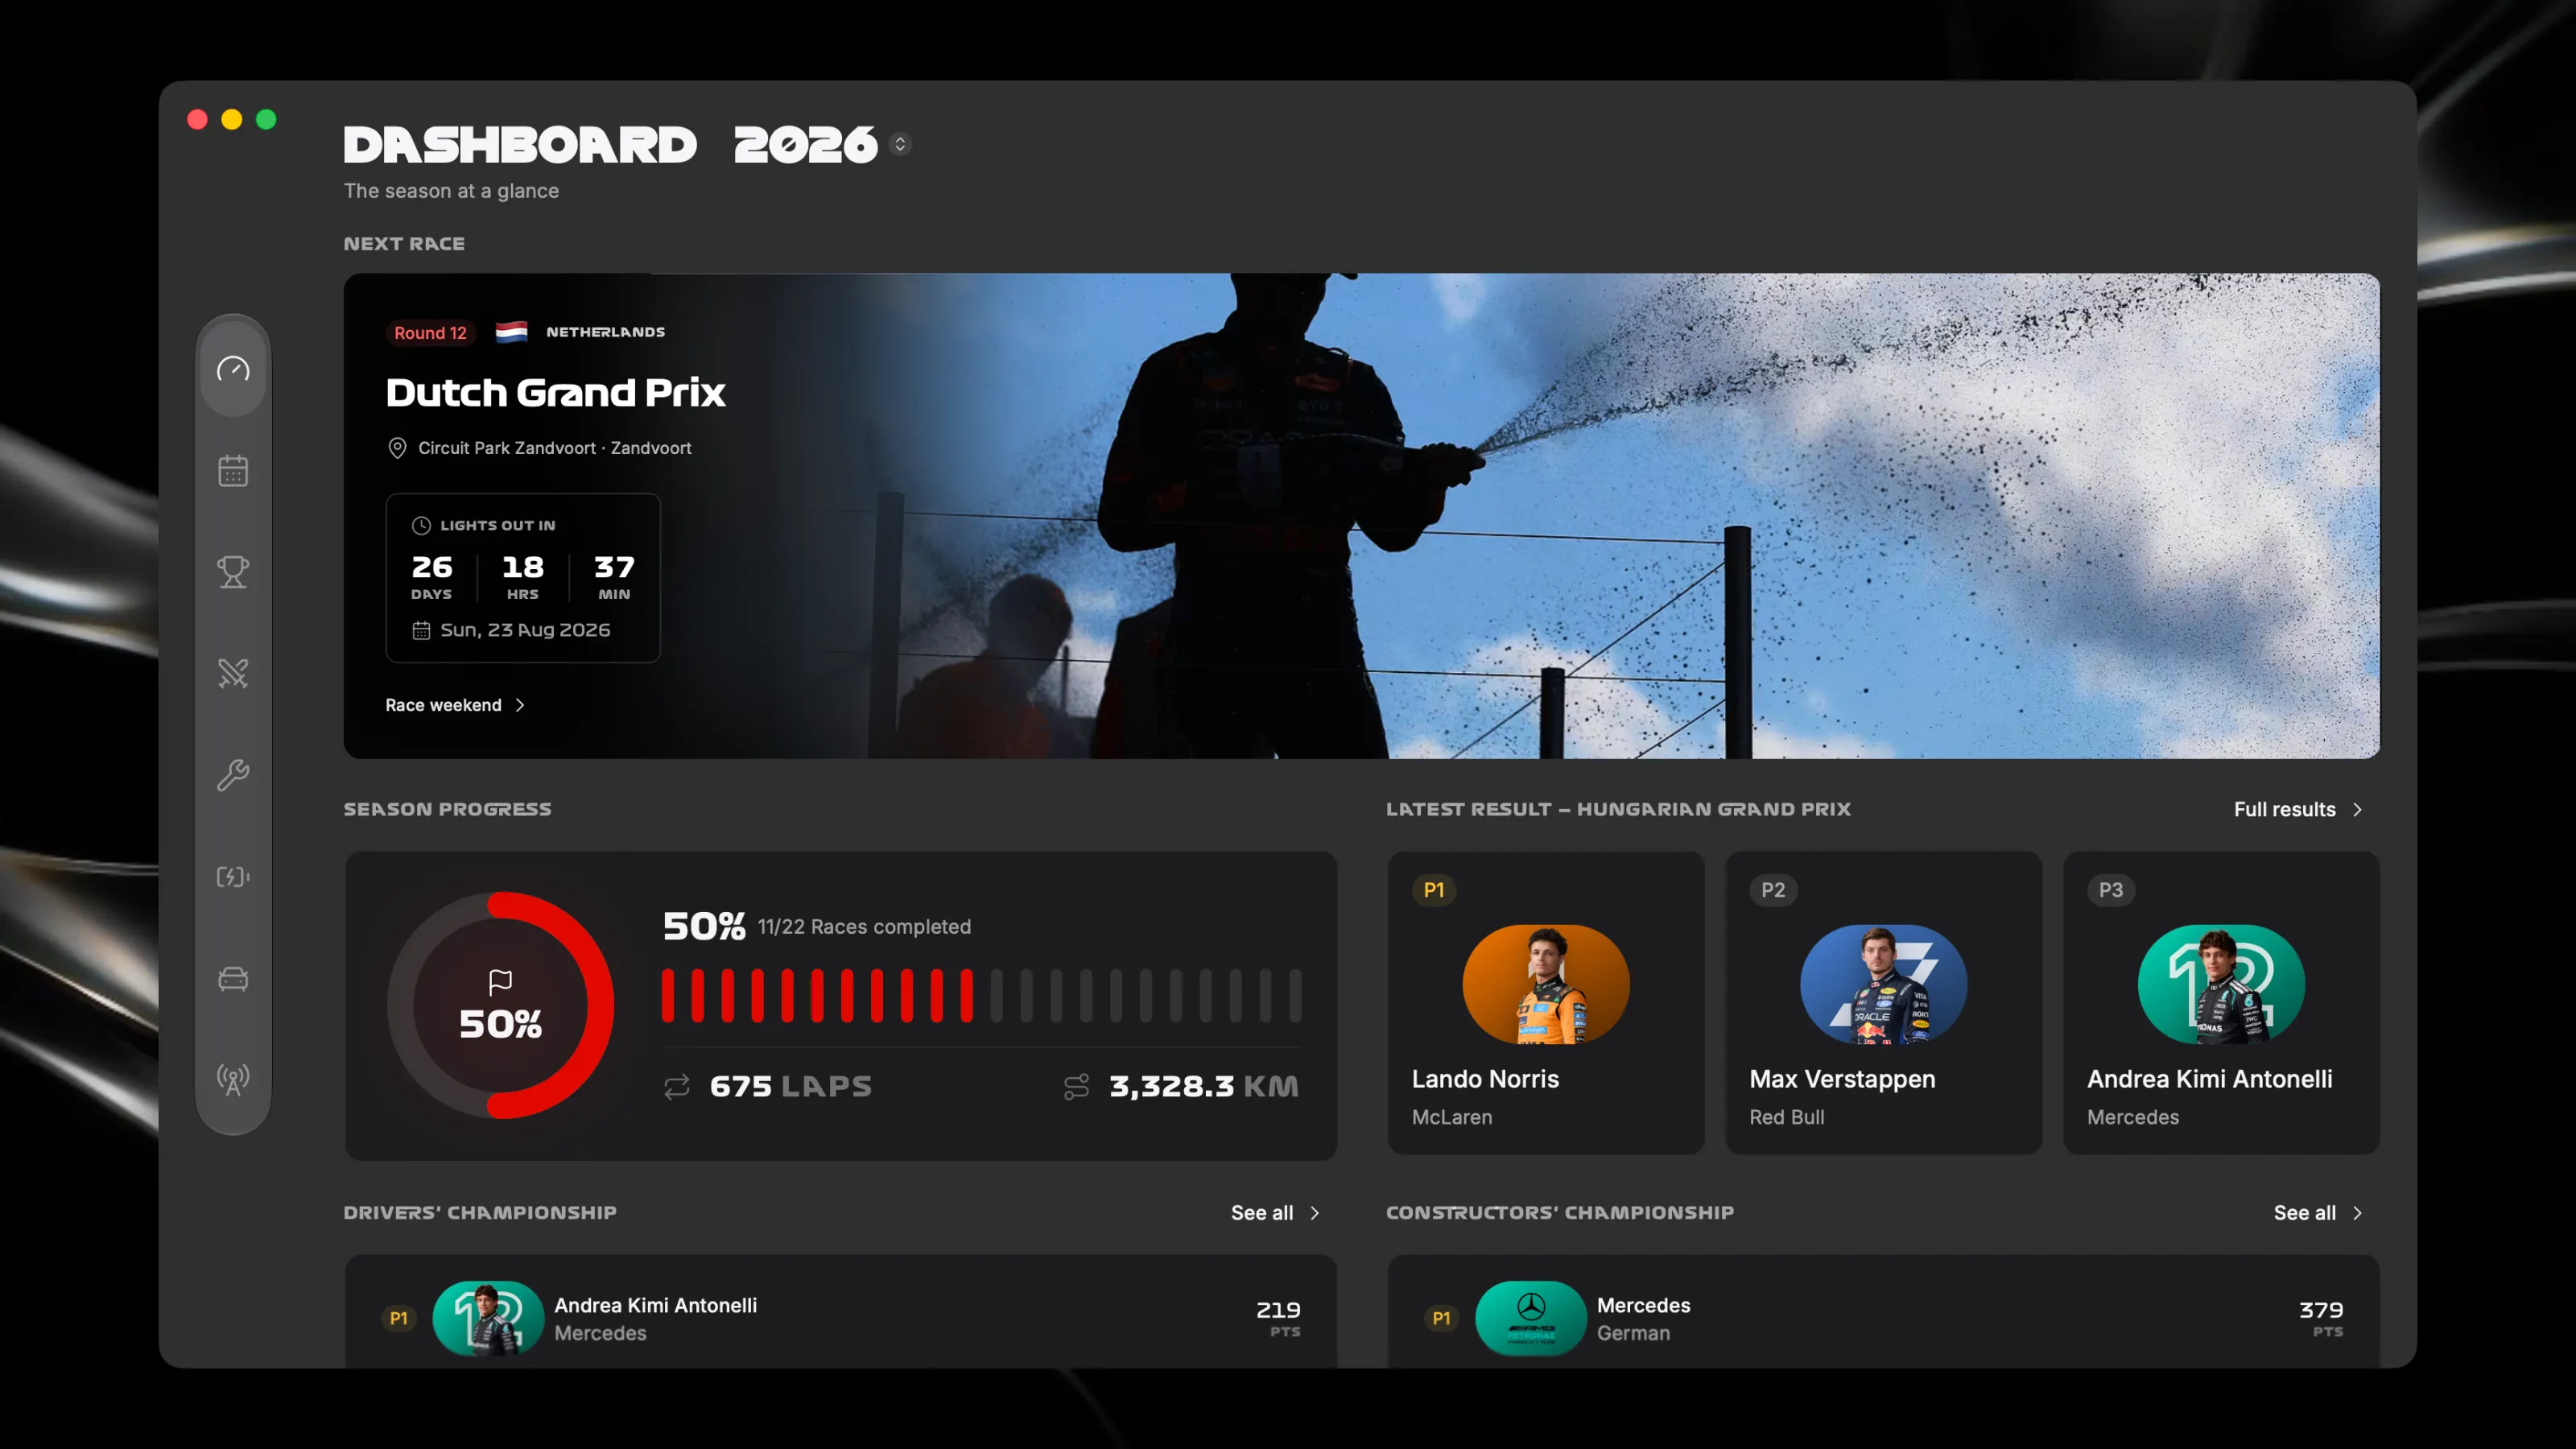Click the segmented races completed progress bar
Screen dimensions: 2576x1449
point(981,995)
